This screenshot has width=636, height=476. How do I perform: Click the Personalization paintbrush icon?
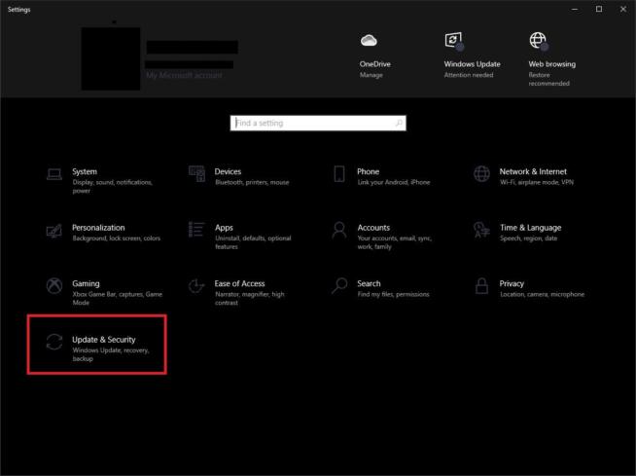[x=53, y=231]
